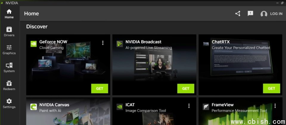This screenshot has width=286, height=125.
Task: Click the user avatar icon
Action: pos(264,14)
